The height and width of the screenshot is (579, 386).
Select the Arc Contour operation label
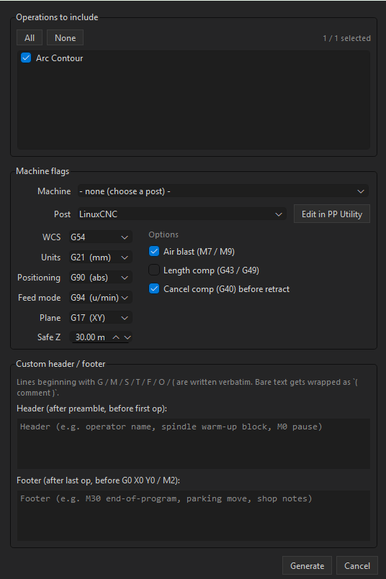pos(59,58)
